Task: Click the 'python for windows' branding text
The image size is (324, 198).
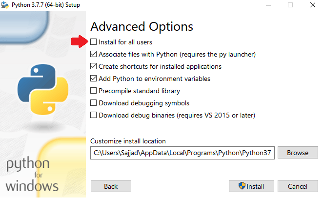Action: coord(32,175)
